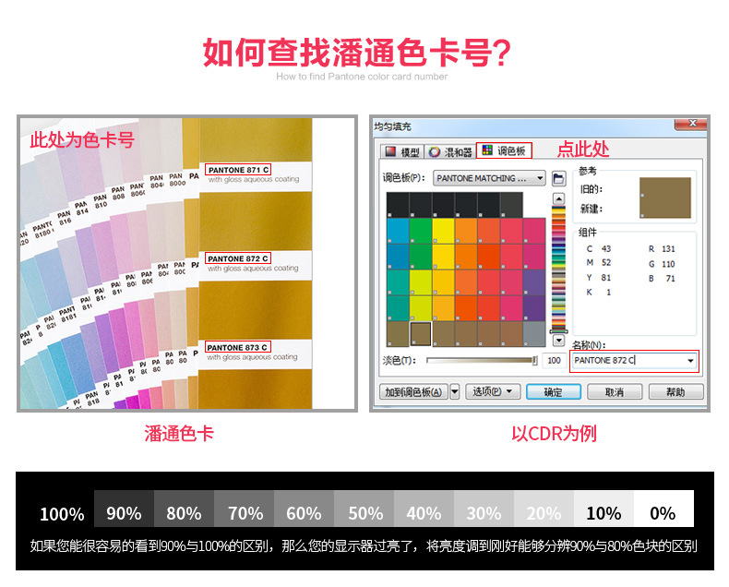
Task: Switch to the 模型 tab
Action: tap(401, 151)
